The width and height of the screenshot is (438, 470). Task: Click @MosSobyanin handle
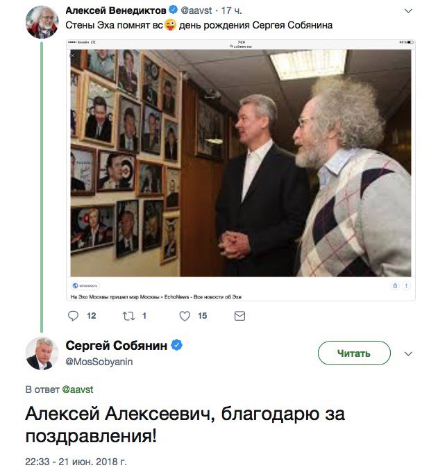click(x=99, y=362)
